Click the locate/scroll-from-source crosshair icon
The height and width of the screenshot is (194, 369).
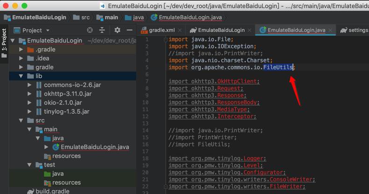90,30
